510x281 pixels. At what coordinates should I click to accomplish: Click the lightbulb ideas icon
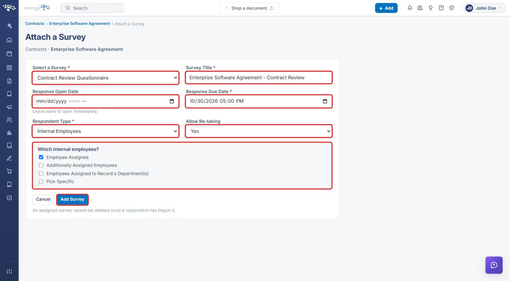431,8
